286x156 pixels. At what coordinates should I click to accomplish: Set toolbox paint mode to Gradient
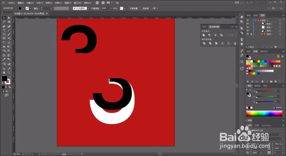click(6, 87)
